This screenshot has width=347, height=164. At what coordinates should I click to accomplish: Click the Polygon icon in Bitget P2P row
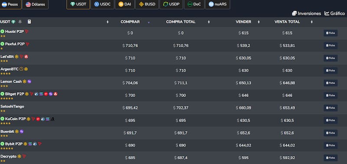(x=51, y=94)
